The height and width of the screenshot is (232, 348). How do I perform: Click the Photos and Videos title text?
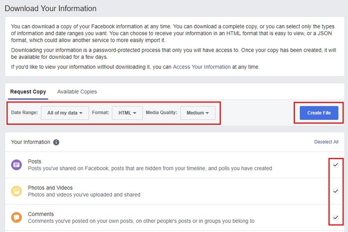click(x=51, y=188)
